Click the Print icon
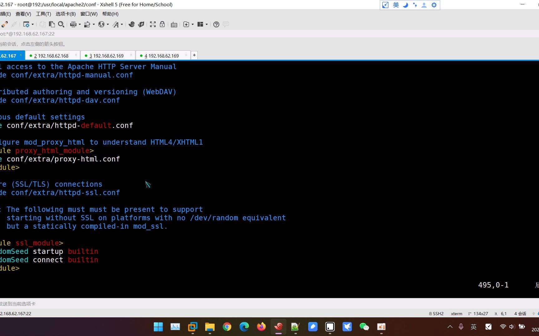Image resolution: width=539 pixels, height=336 pixels. tap(73, 24)
